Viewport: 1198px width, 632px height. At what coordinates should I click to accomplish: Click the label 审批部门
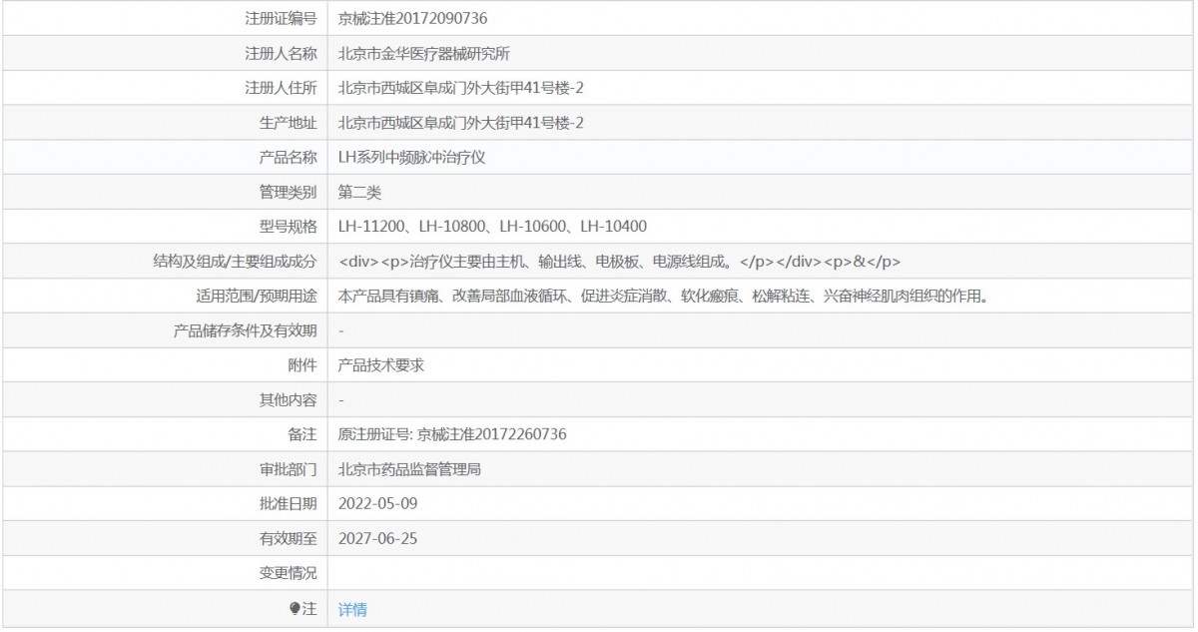[288, 469]
